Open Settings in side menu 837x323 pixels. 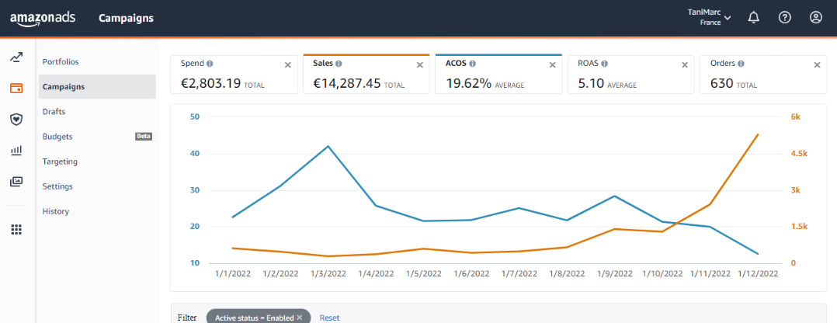(57, 186)
